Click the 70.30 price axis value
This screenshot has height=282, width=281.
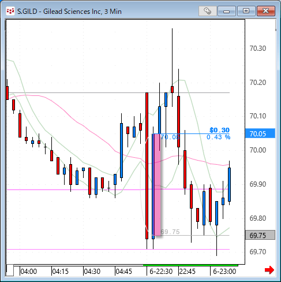click(258, 49)
